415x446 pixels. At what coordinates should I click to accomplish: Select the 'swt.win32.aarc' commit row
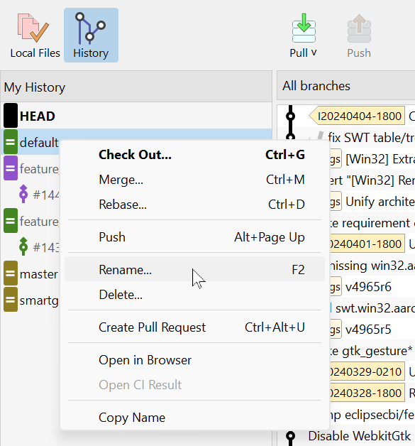click(375, 308)
